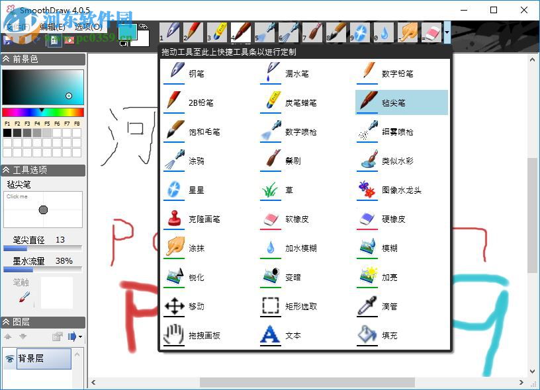Collapse the 工具选项 panel
Image resolution: width=540 pixels, height=390 pixels.
click(x=7, y=169)
